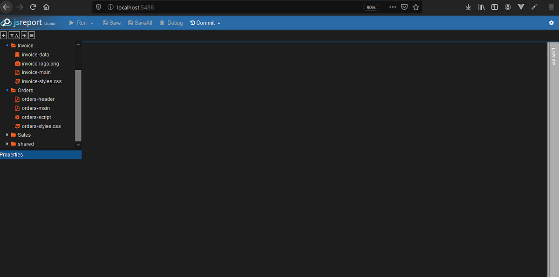Click the filter entities icon
This screenshot has width=559, height=277.
[13, 35]
